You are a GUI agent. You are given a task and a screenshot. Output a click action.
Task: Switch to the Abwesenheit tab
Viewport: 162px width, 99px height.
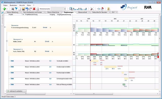pos(83,12)
